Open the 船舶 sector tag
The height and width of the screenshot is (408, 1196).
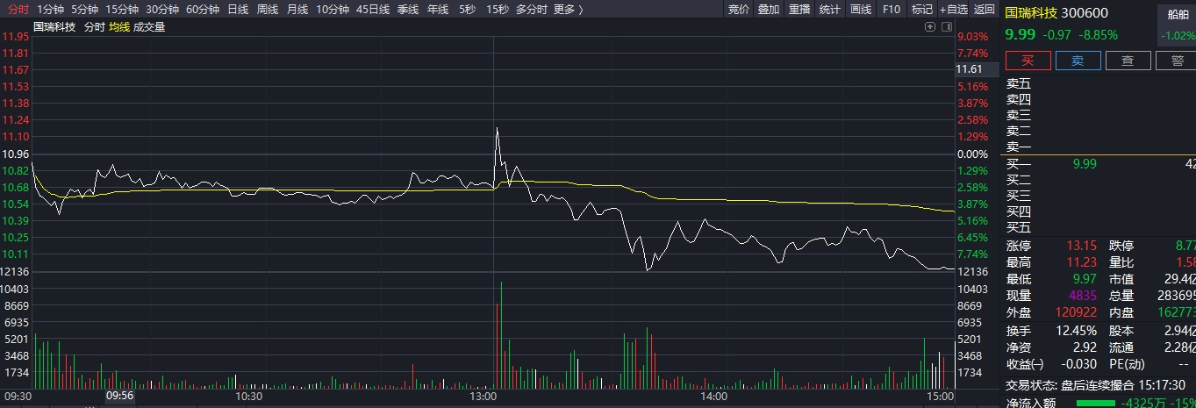[1178, 15]
